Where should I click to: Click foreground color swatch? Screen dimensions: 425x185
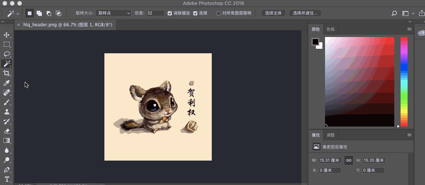point(315,42)
